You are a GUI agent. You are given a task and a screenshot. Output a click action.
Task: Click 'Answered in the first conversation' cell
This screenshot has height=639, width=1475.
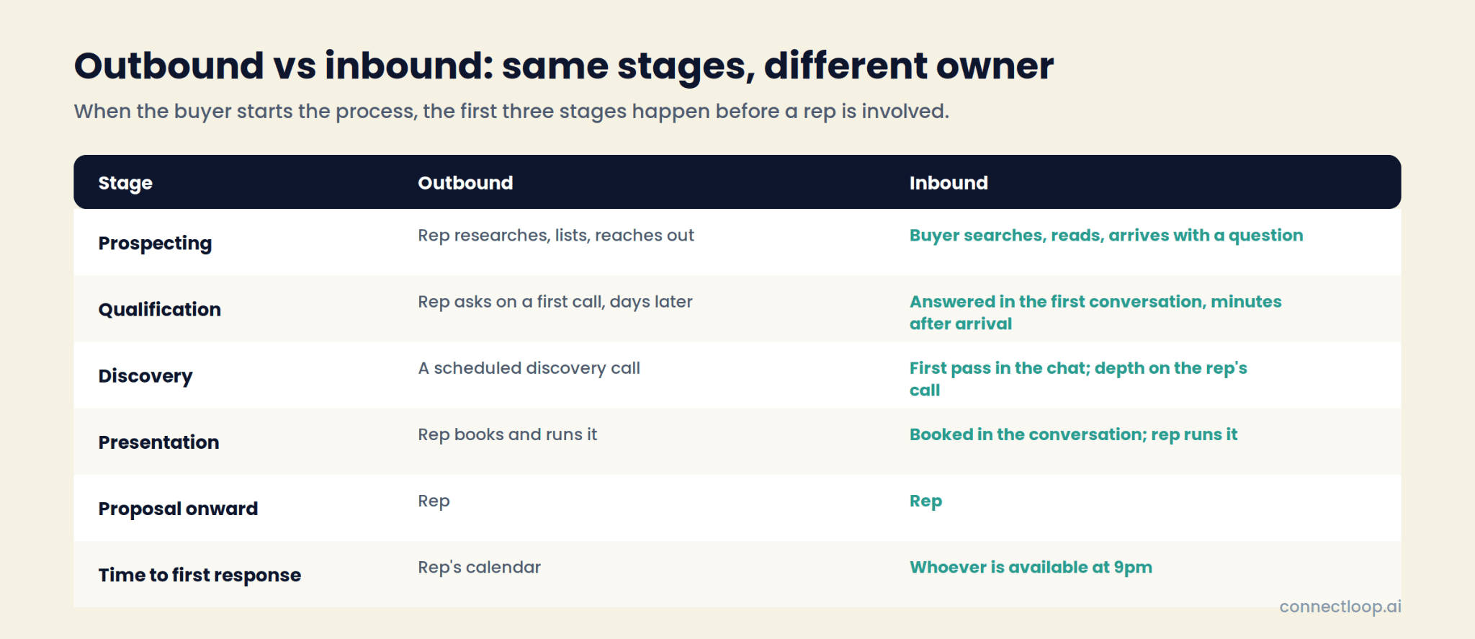pos(1095,313)
